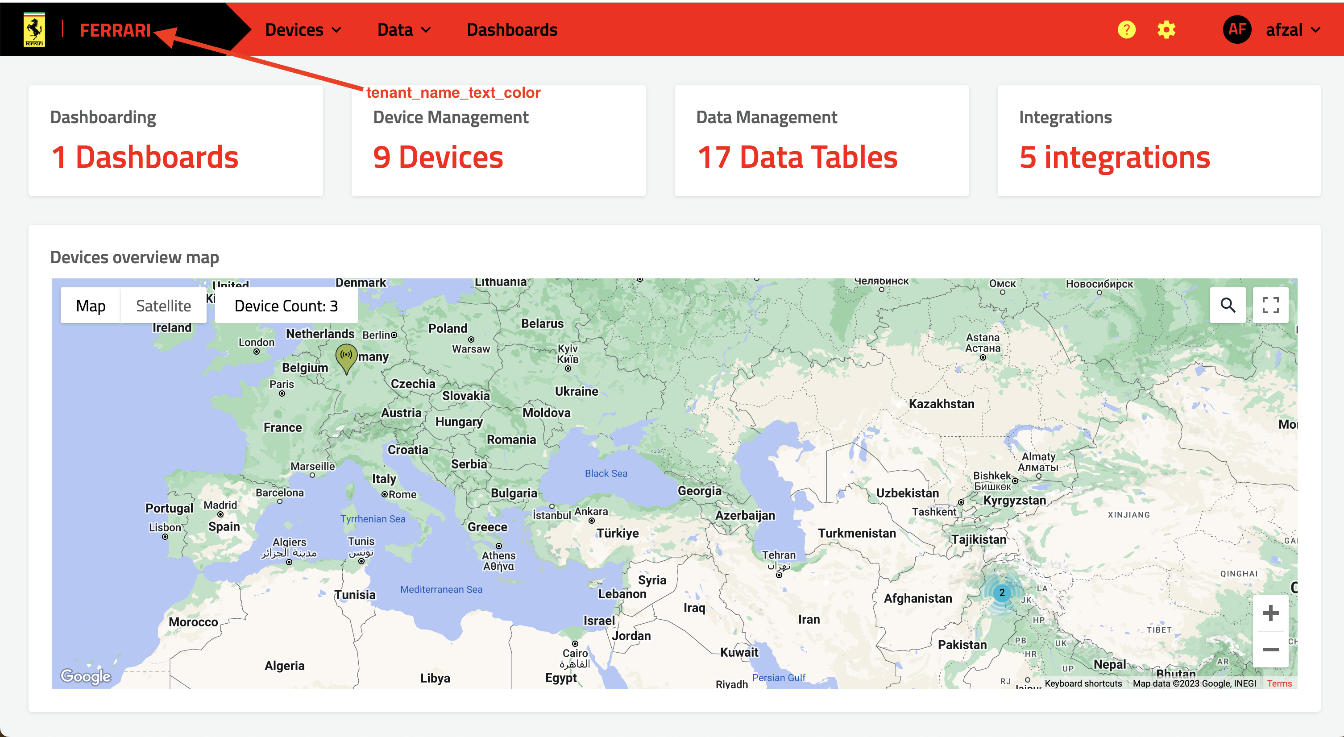The width and height of the screenshot is (1344, 737).
Task: Switch map to Satellite view
Action: [163, 306]
